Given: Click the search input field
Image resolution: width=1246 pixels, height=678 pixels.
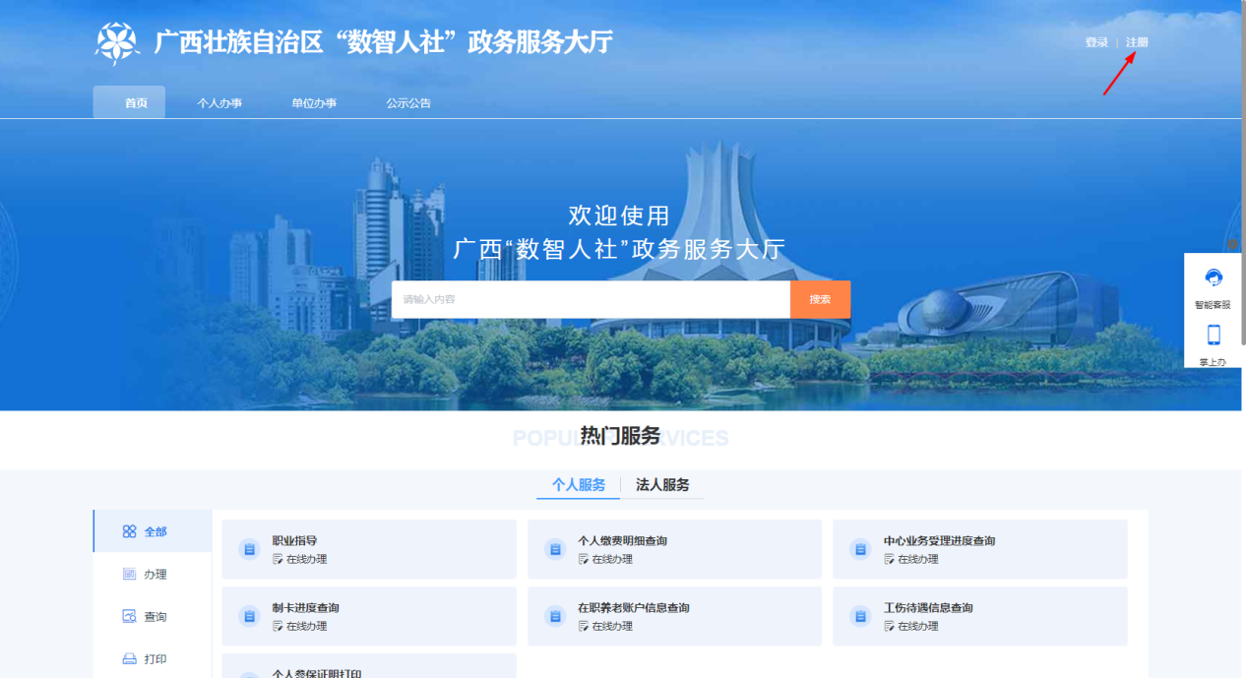Looking at the screenshot, I should point(591,299).
